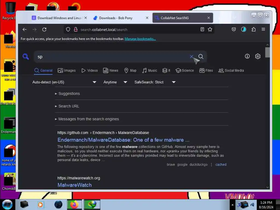Open SearXNG about info icon
The width and height of the screenshot is (280, 210).
tap(247, 56)
